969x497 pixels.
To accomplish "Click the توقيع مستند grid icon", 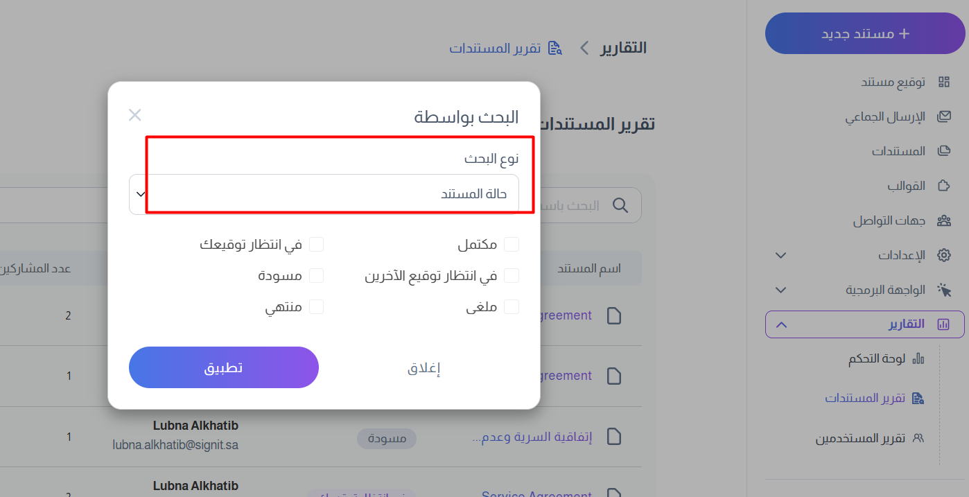I will tap(943, 82).
